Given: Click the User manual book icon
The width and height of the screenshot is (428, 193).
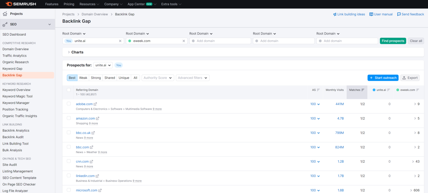Looking at the screenshot, I should tap(371, 14).
